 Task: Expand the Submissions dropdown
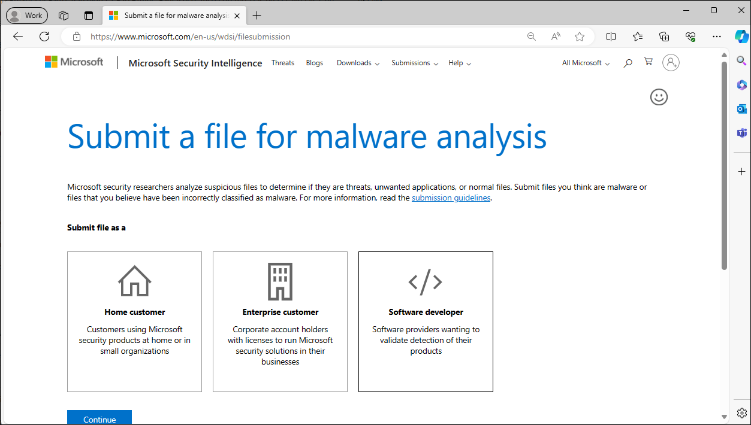tap(415, 63)
